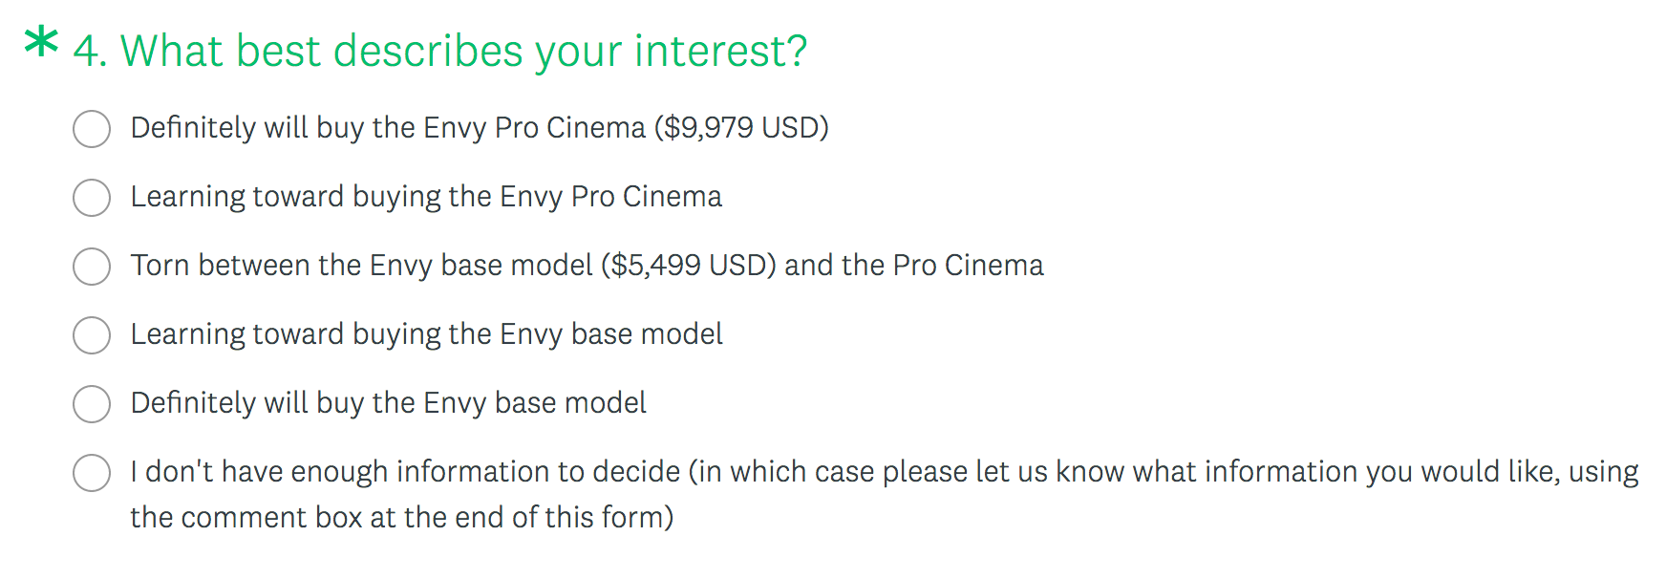1666x579 pixels.
Task: Click the question number '4.'
Action: click(91, 52)
